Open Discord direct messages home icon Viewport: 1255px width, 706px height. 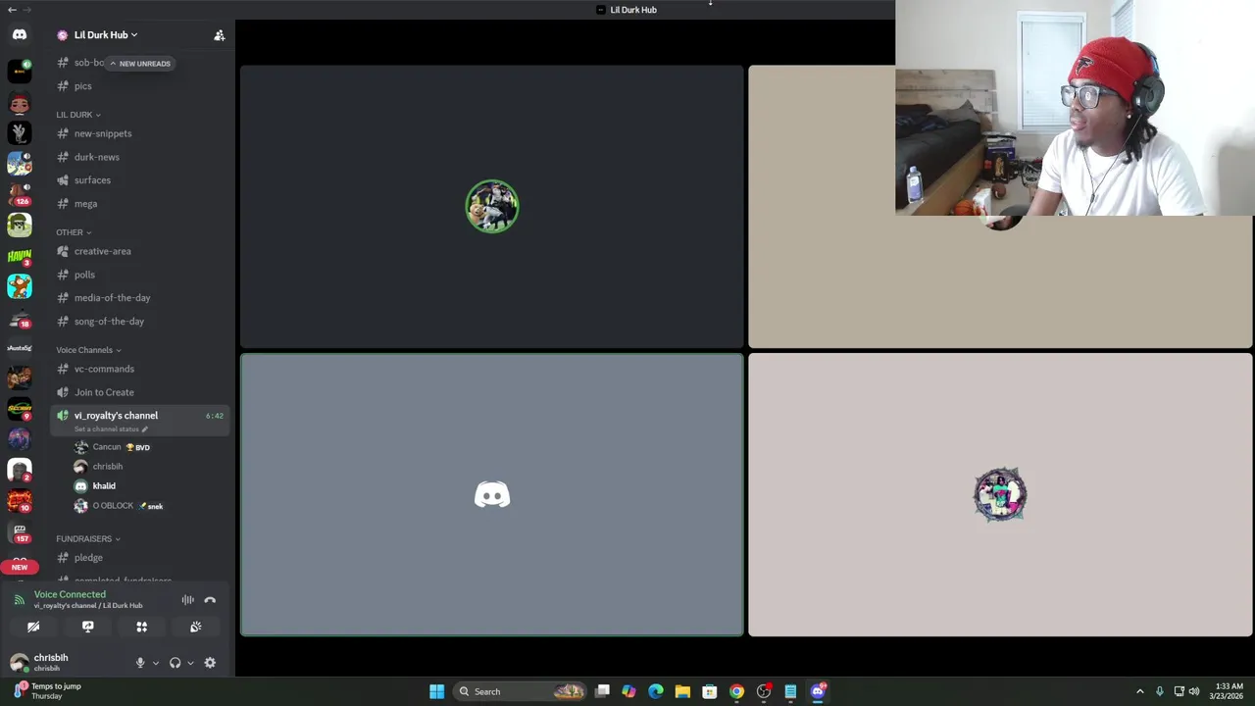pyautogui.click(x=20, y=34)
